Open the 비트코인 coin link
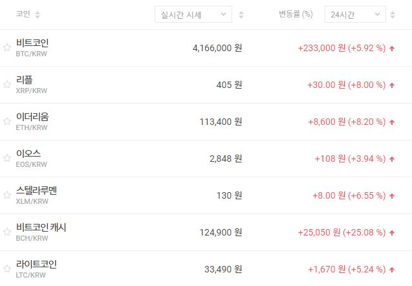Viewport: 412px width, 286px height. point(32,43)
